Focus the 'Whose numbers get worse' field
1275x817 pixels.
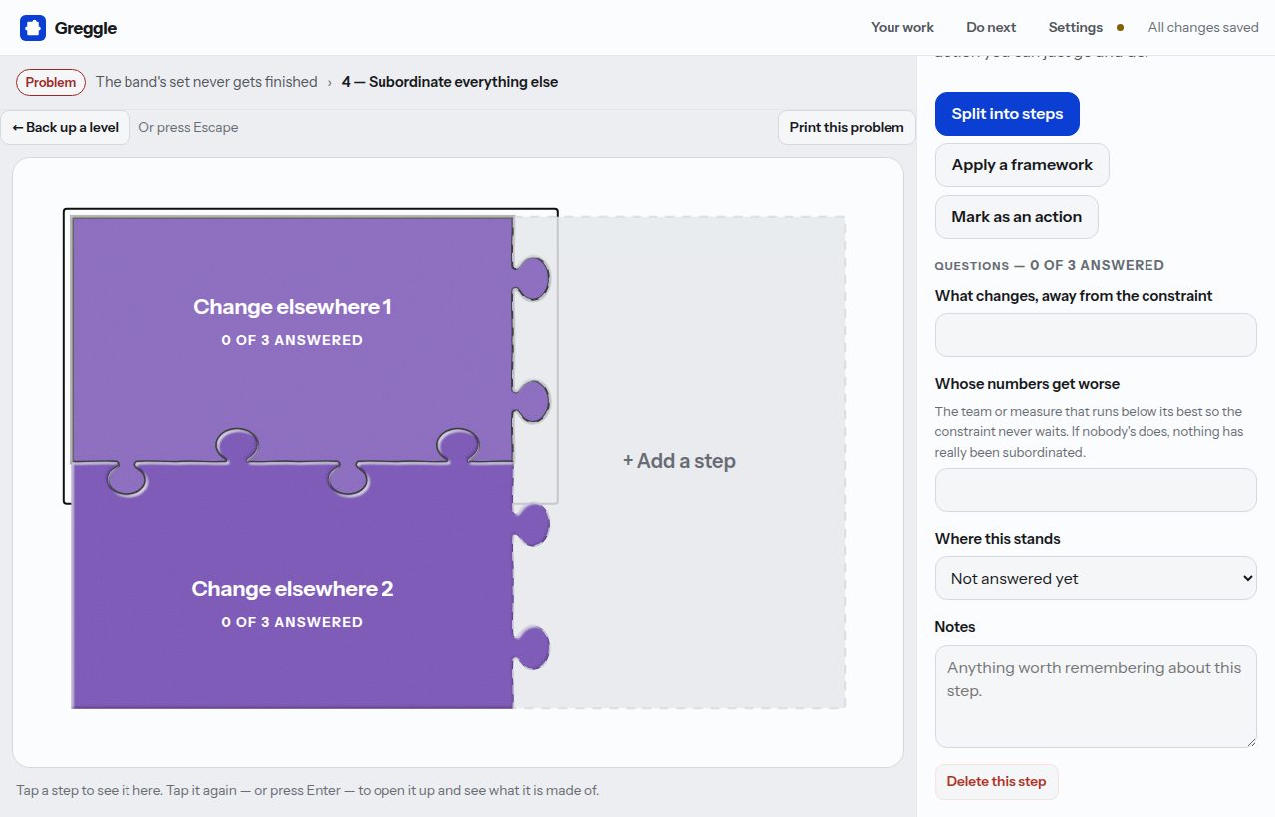coord(1096,490)
